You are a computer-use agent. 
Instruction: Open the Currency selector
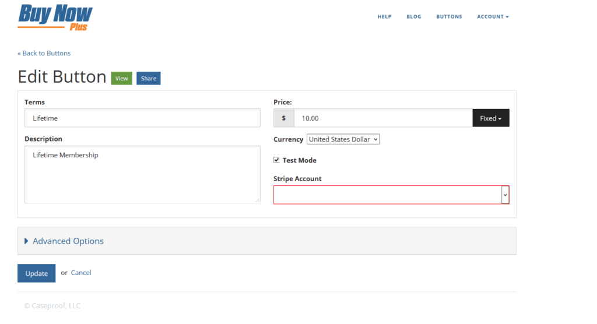pyautogui.click(x=343, y=139)
